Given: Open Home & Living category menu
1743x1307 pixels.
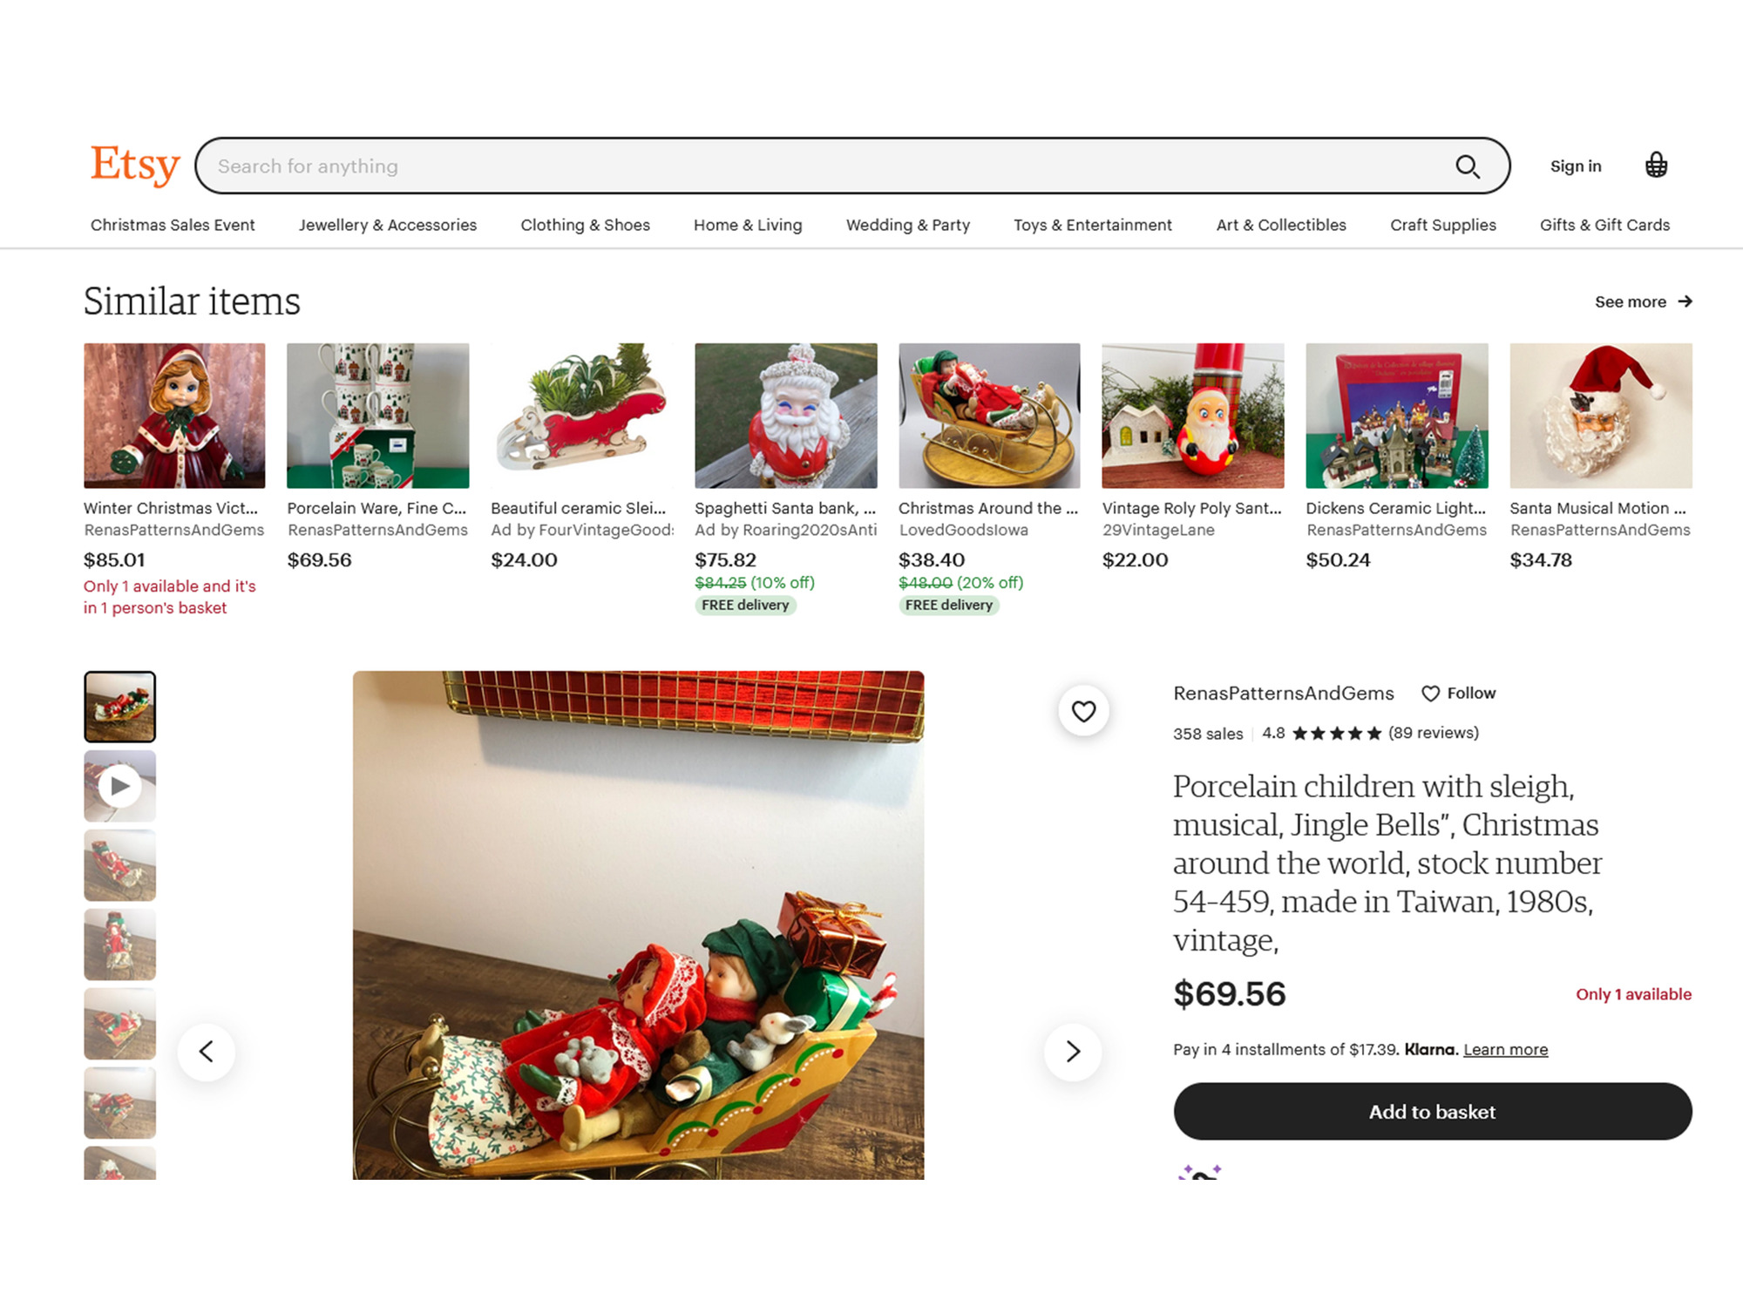Looking at the screenshot, I should tap(748, 225).
